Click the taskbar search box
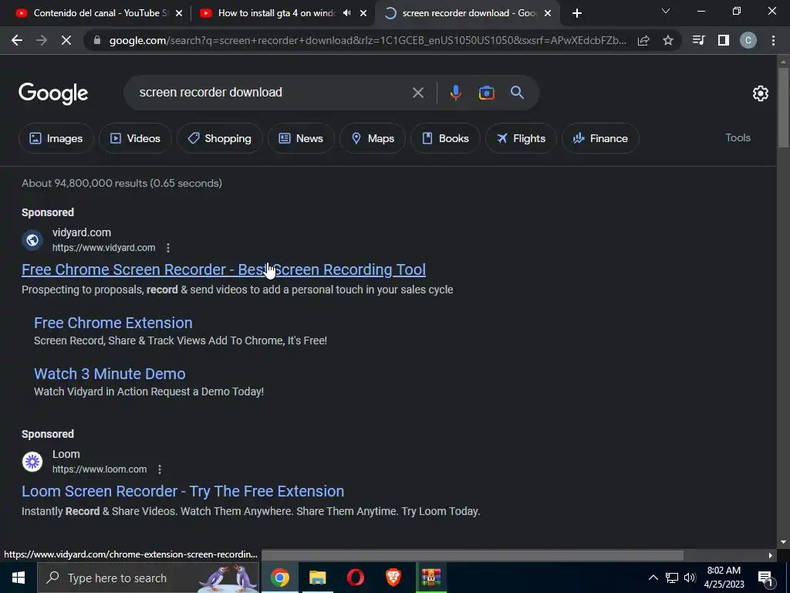 [x=148, y=578]
